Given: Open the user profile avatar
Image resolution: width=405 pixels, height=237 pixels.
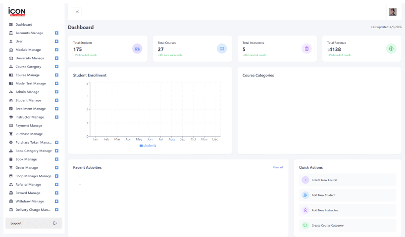Looking at the screenshot, I should click(x=393, y=12).
